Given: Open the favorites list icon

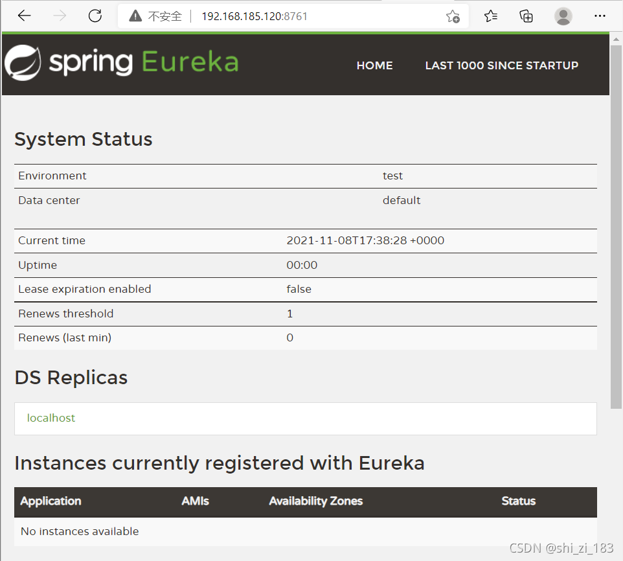Looking at the screenshot, I should [491, 16].
